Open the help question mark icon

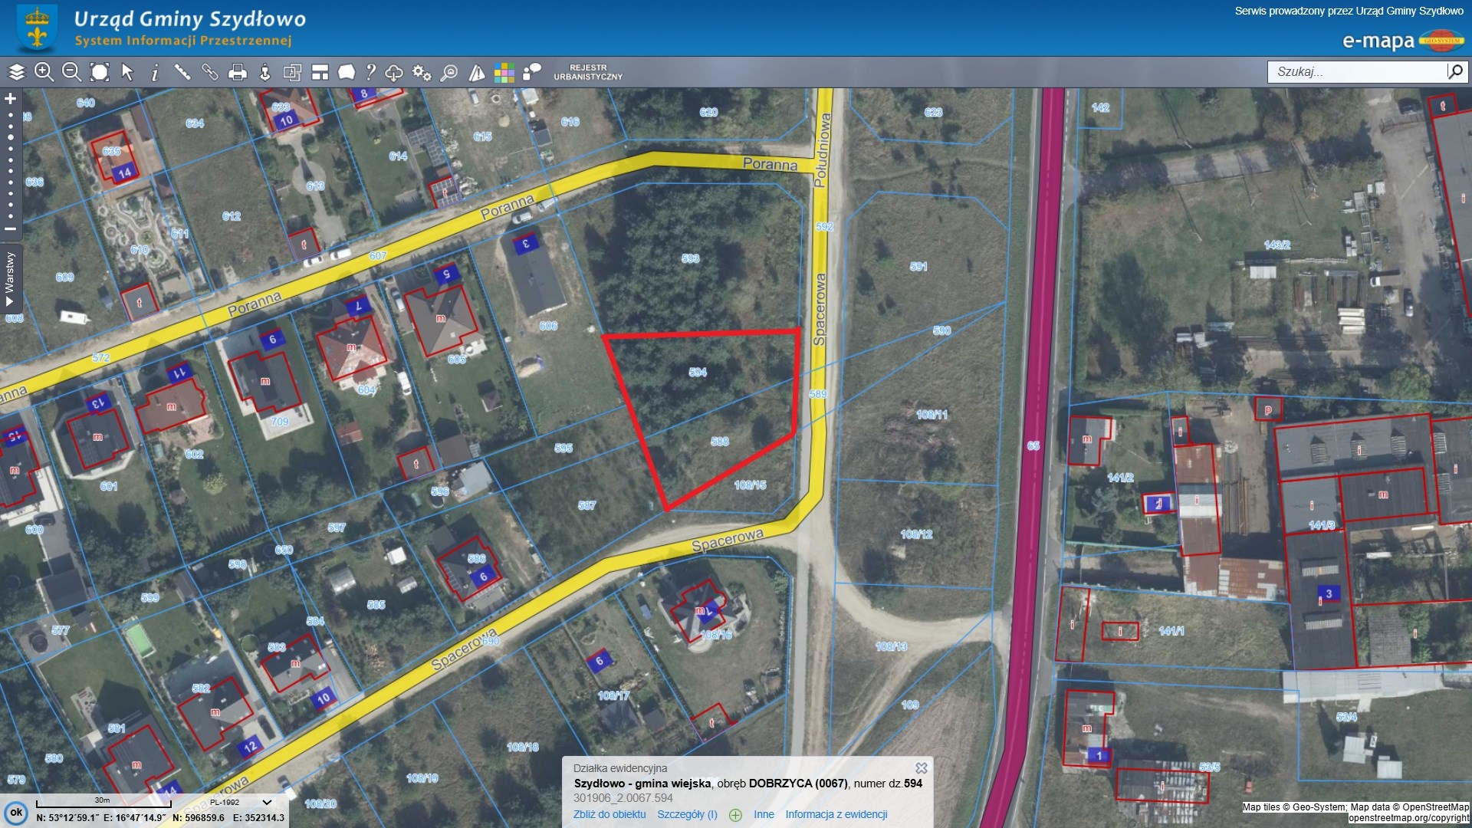(371, 72)
